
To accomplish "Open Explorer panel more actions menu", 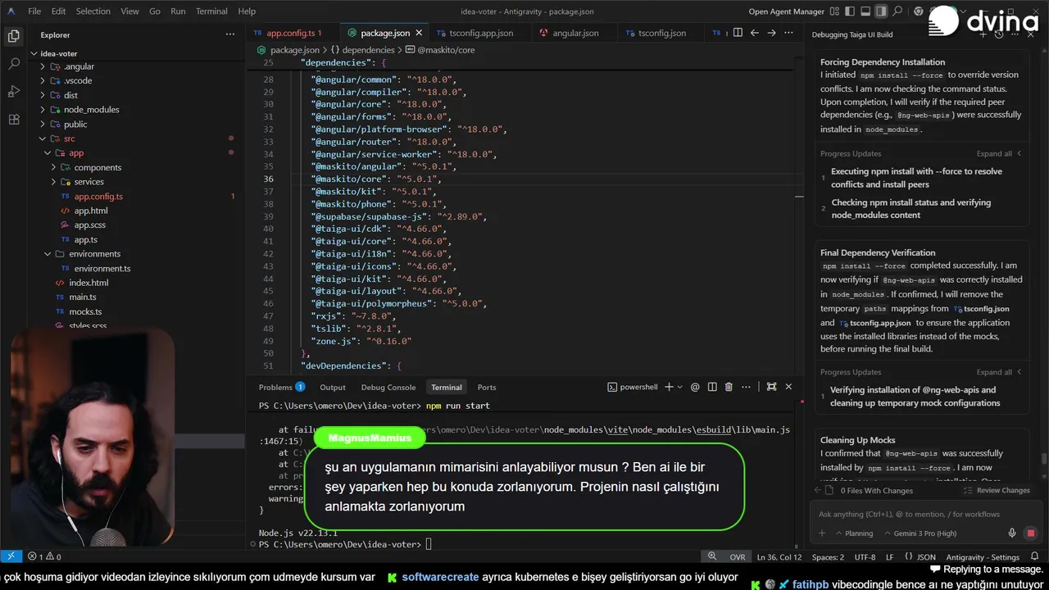I will point(230,34).
